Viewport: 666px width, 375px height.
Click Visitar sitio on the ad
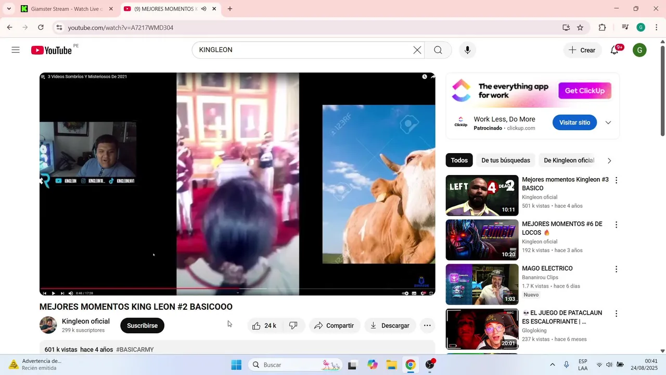(574, 122)
